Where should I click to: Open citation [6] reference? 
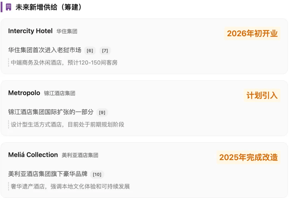click(90, 51)
